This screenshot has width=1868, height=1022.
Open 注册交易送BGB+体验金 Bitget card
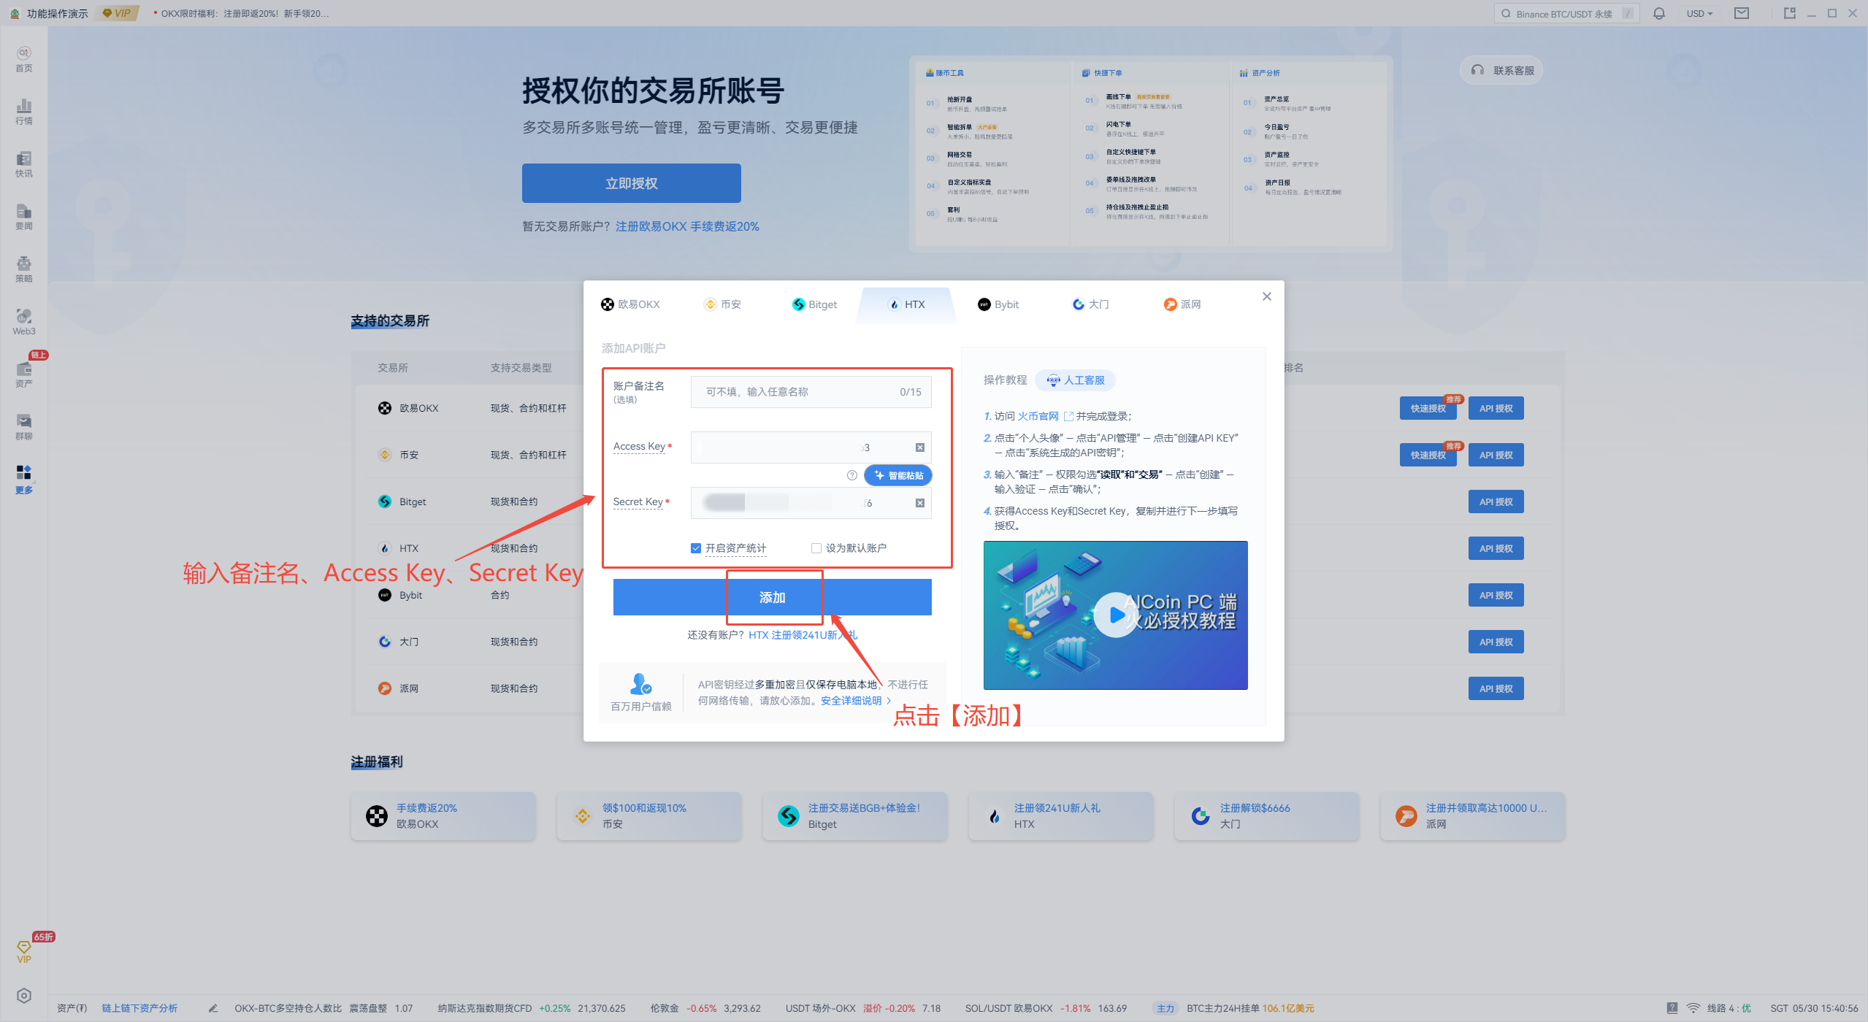tap(855, 816)
